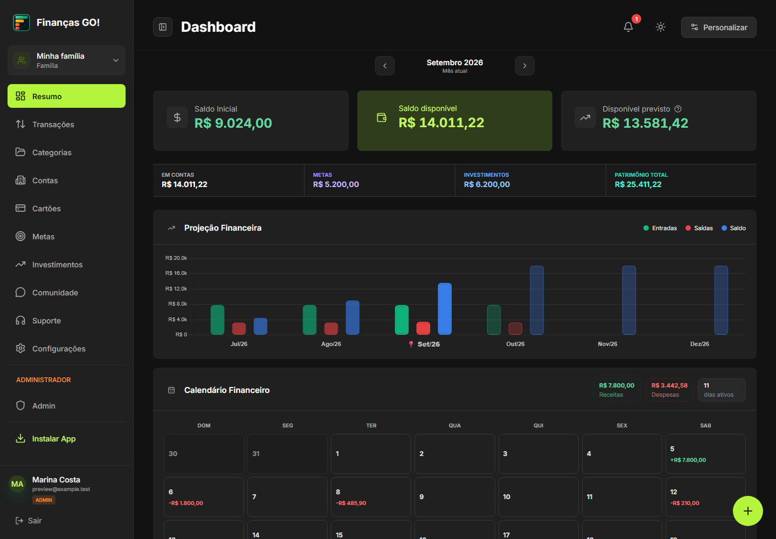Screen dimensions: 776x539
Task: Expand the Minha família workspace selector
Action: (x=66, y=60)
